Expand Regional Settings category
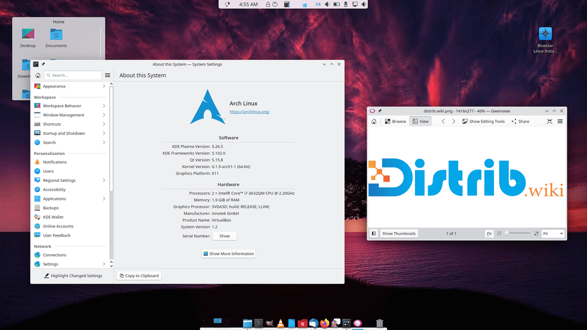 click(x=70, y=180)
